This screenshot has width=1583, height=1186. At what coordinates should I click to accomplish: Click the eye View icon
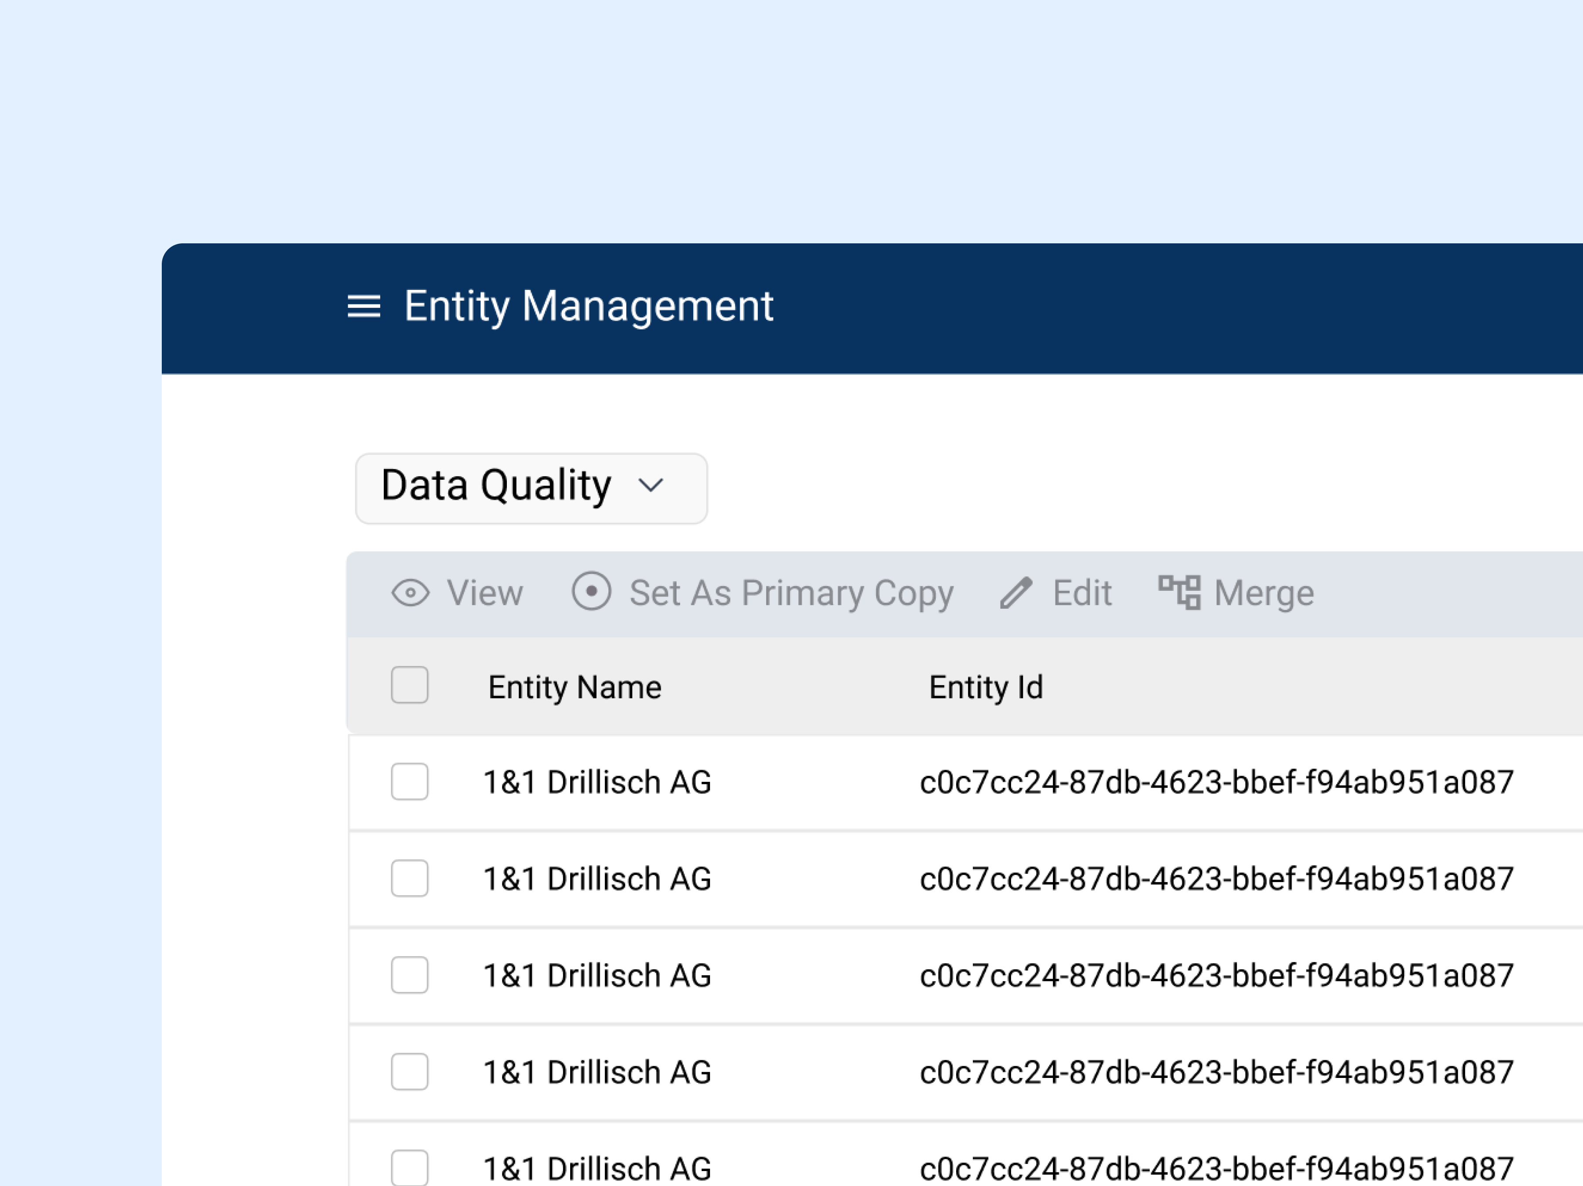pos(410,593)
